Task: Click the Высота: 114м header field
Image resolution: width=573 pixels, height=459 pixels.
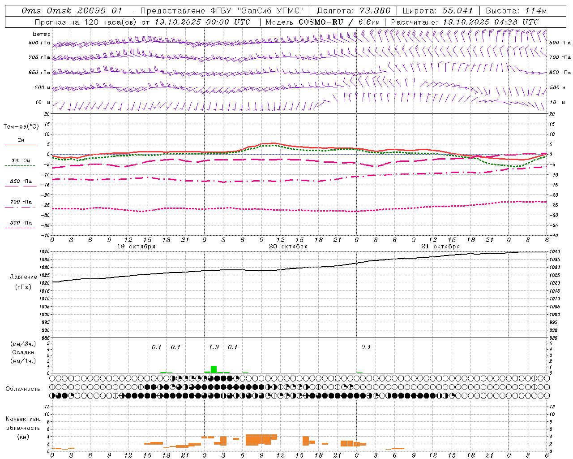Action: coord(516,11)
